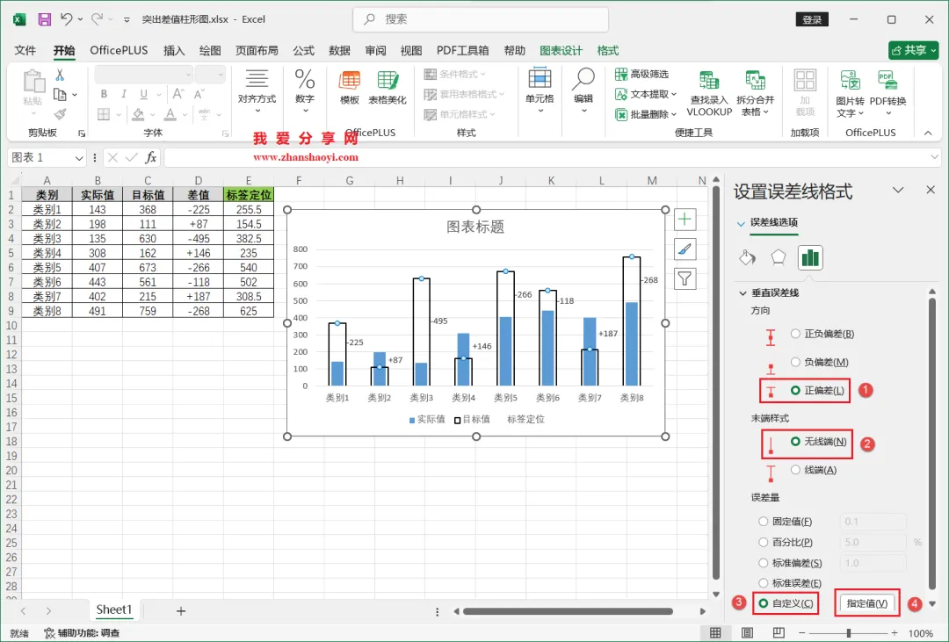Image resolution: width=949 pixels, height=642 pixels.
Task: Select the 标准偏差(S) error amount option
Action: pos(790,563)
